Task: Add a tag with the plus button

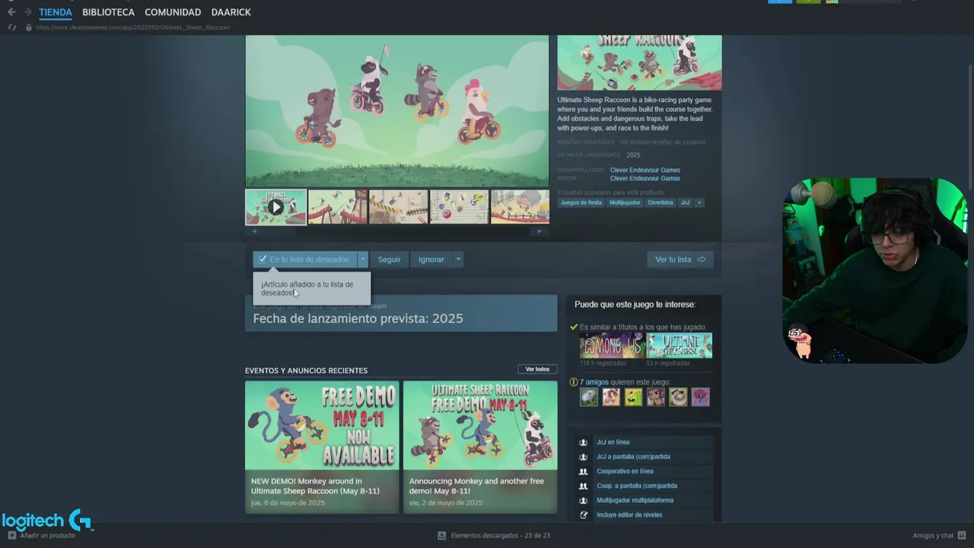Action: [x=699, y=202]
